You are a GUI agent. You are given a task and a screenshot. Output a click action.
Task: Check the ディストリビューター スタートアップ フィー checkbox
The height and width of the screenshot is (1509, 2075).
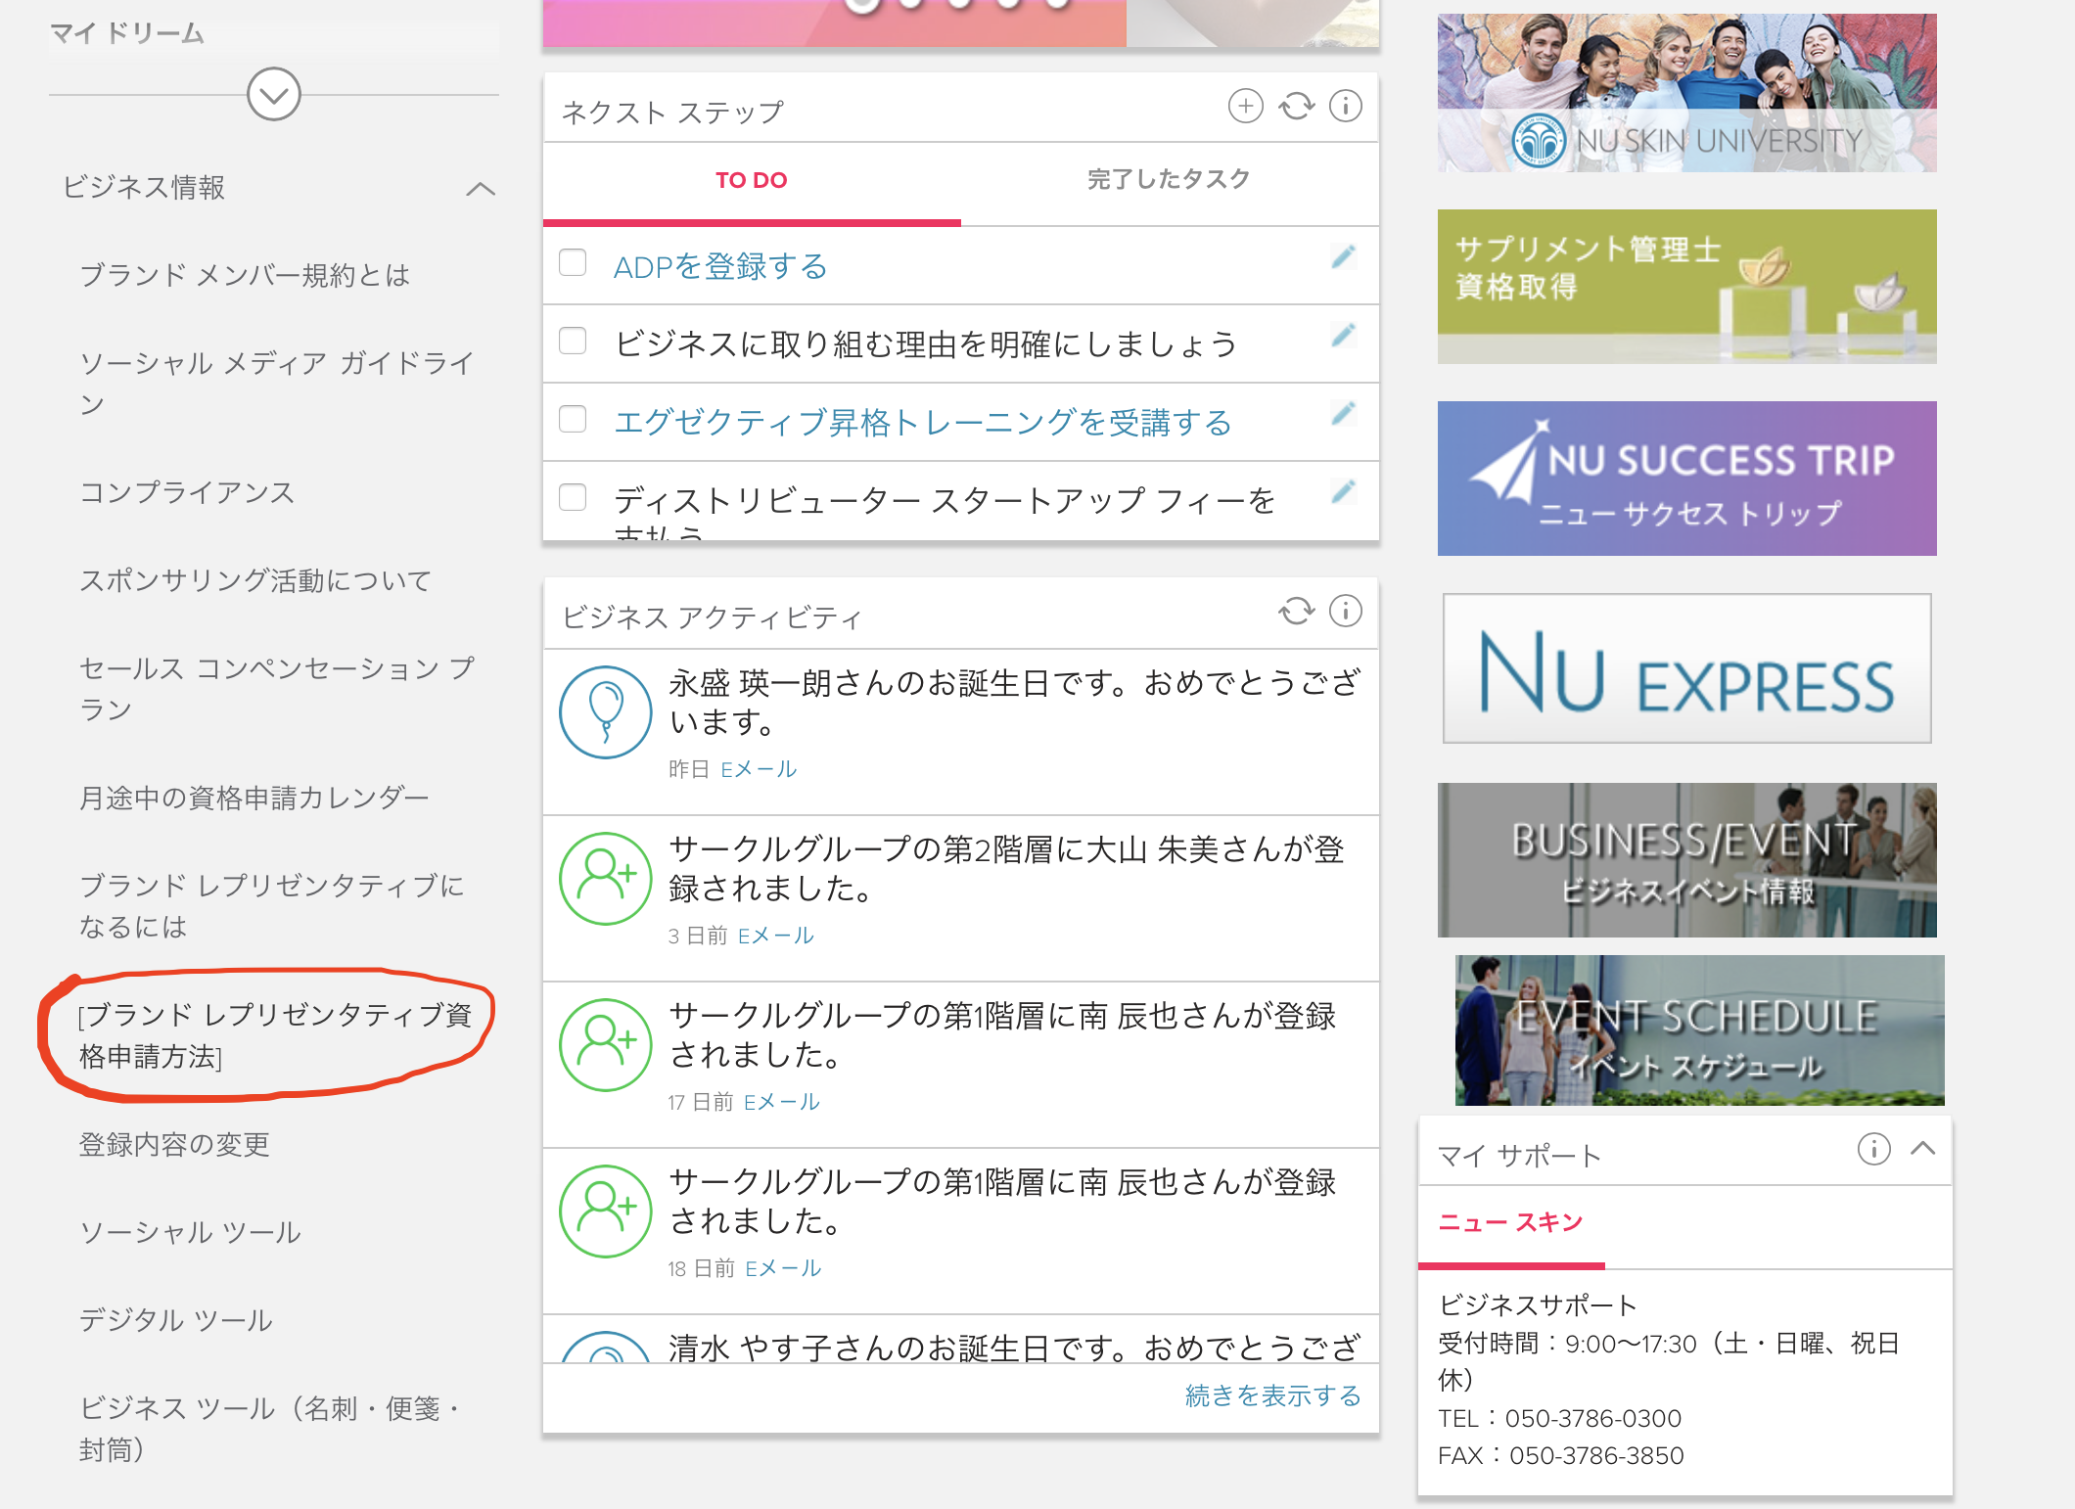[x=573, y=497]
